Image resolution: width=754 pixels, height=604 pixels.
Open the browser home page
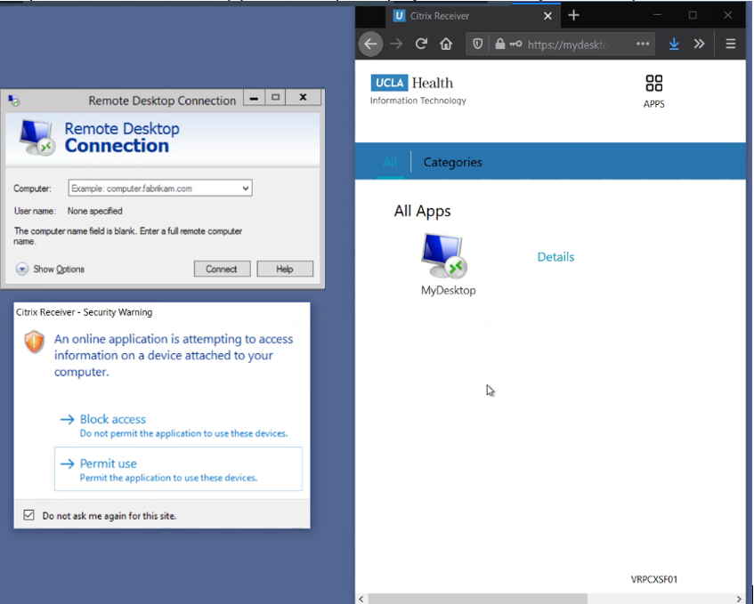pyautogui.click(x=446, y=44)
